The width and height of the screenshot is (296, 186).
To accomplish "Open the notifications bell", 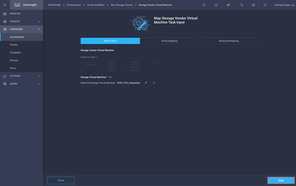I will 204,5.
